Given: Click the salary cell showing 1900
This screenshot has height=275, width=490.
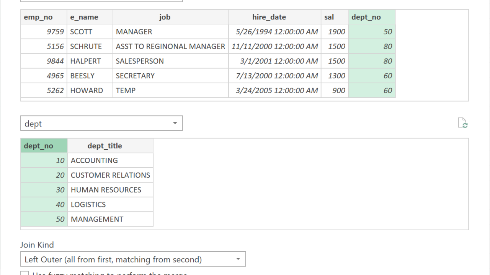Looking at the screenshot, I should (x=336, y=32).
